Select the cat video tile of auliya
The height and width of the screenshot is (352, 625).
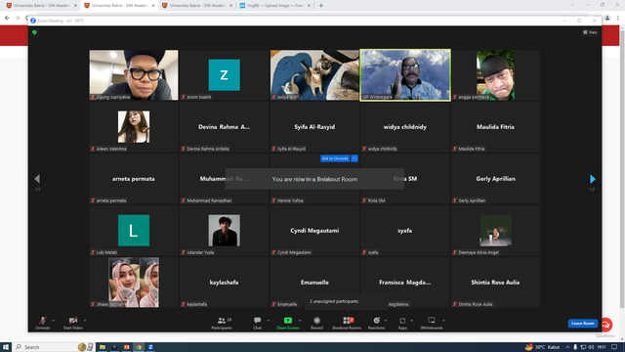pyautogui.click(x=314, y=75)
